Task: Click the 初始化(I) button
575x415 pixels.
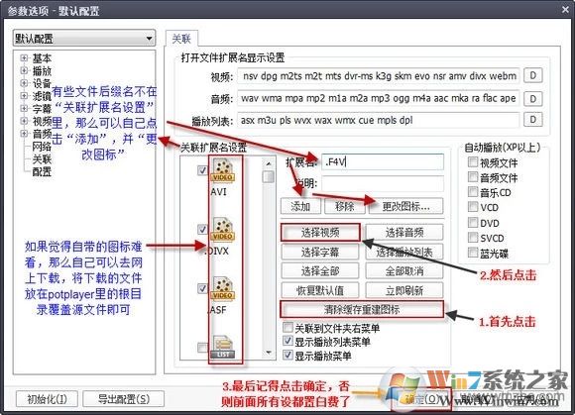Action: click(x=47, y=399)
